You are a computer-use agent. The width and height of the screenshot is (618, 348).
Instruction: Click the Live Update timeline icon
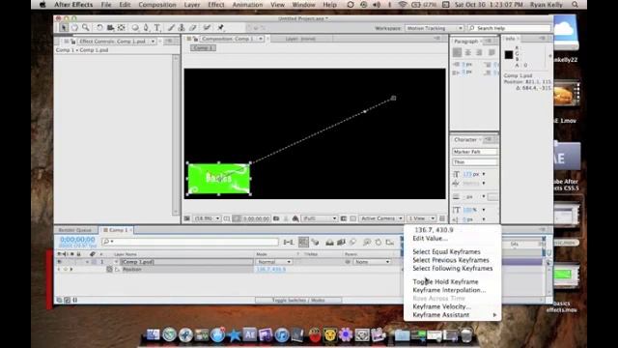tap(303, 242)
